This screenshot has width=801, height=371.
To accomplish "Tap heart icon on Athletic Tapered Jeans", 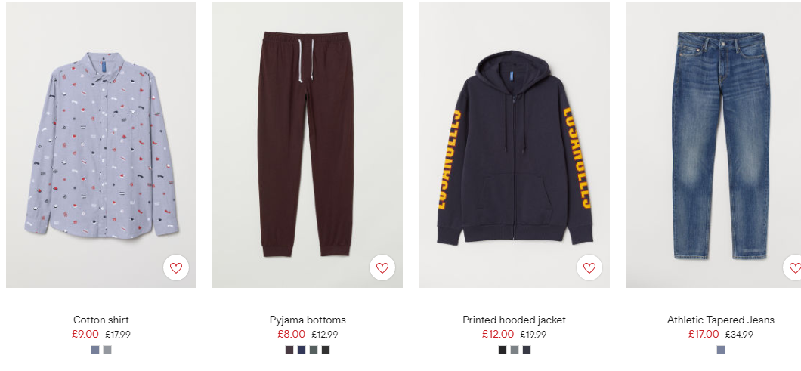I will coord(793,267).
